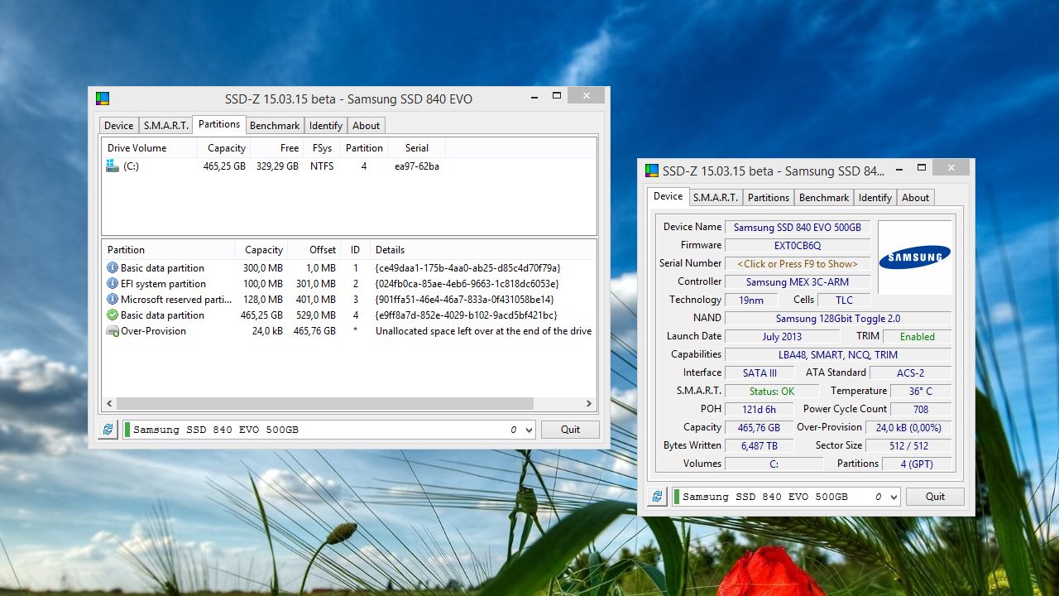Click Power Cycle Count value 708

tap(921, 410)
